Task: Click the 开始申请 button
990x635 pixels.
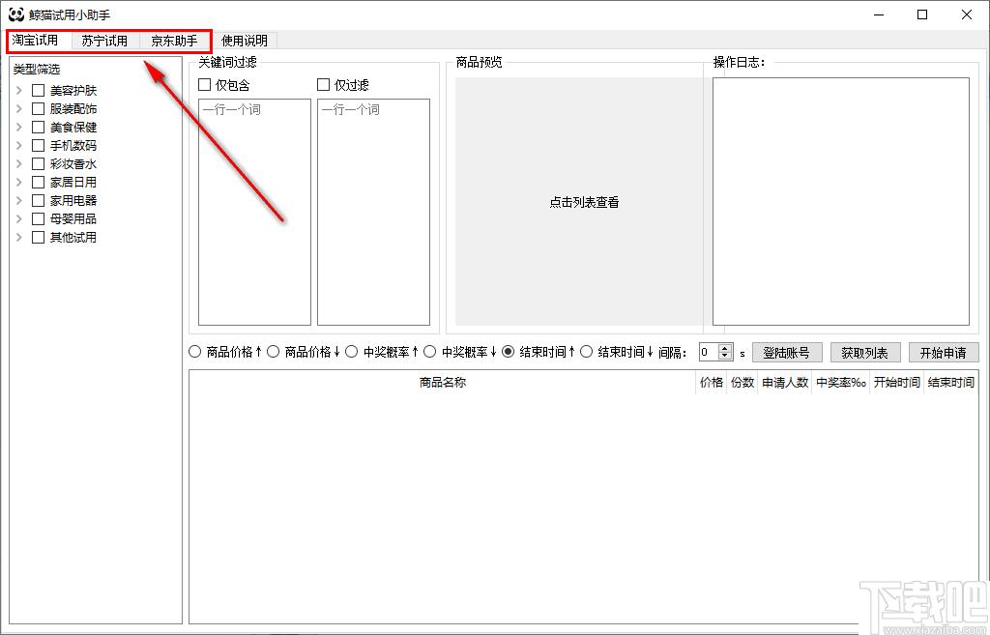Action: 943,352
